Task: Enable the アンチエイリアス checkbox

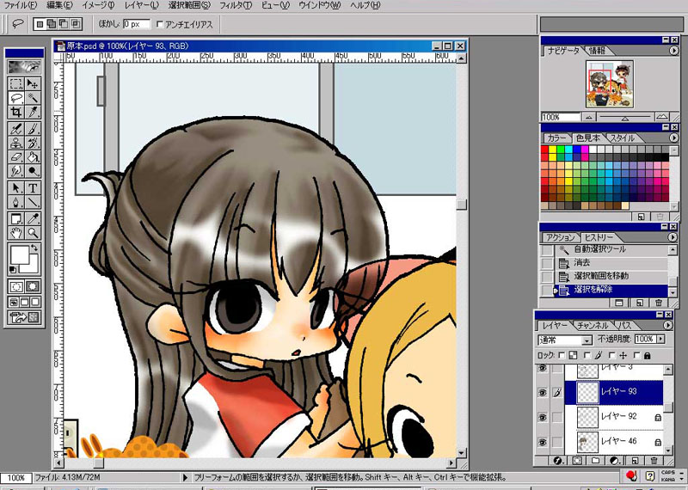Action: (x=160, y=24)
